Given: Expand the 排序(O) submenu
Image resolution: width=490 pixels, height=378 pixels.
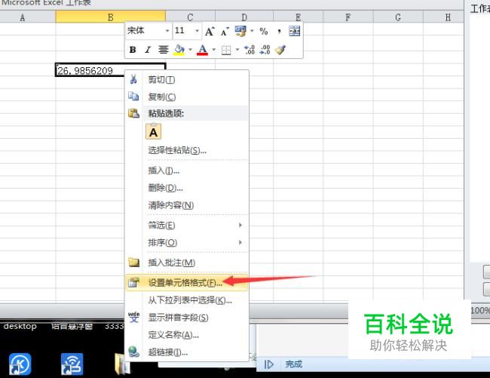Looking at the screenshot, I should (186, 242).
